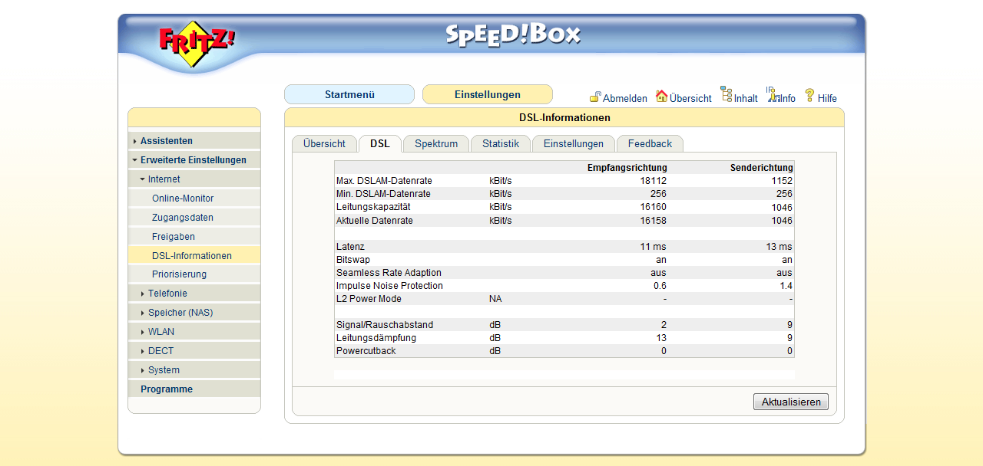
Task: Click the Einstellungen top button
Action: point(488,95)
